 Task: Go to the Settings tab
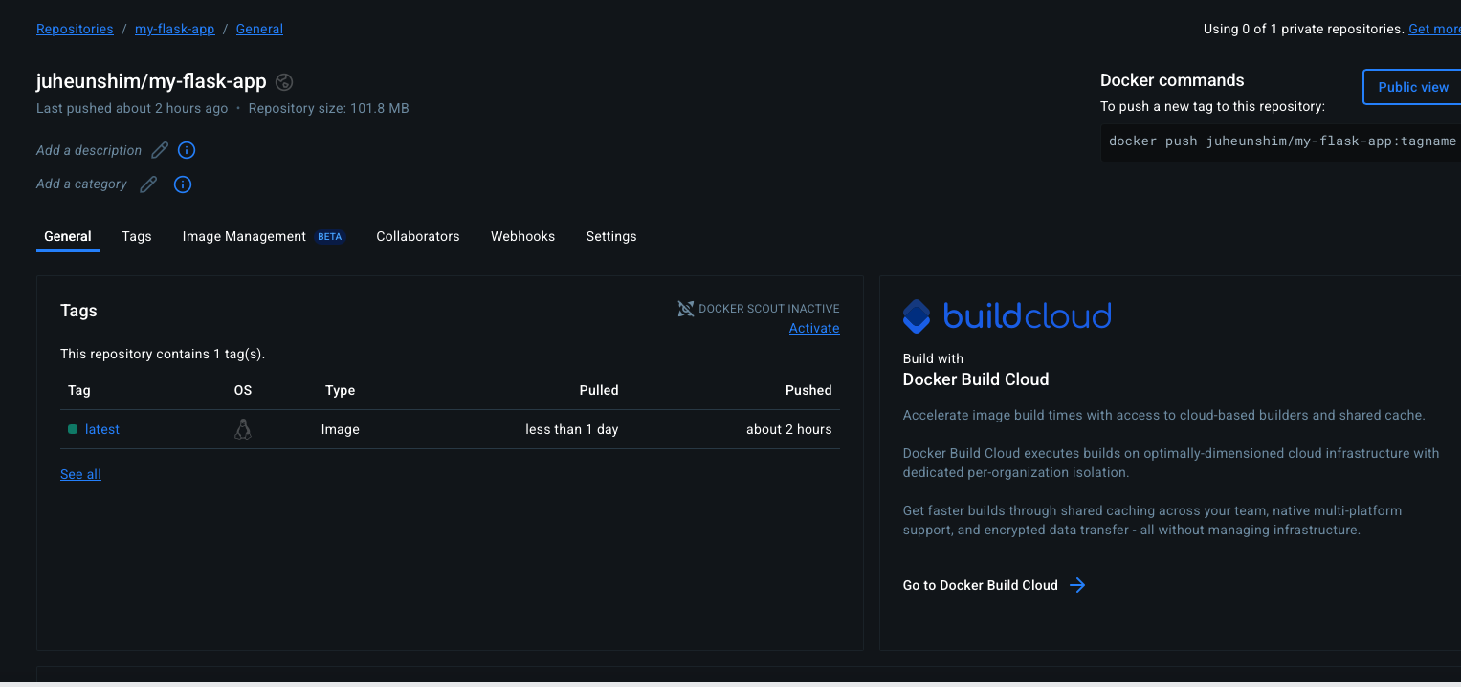pos(611,236)
